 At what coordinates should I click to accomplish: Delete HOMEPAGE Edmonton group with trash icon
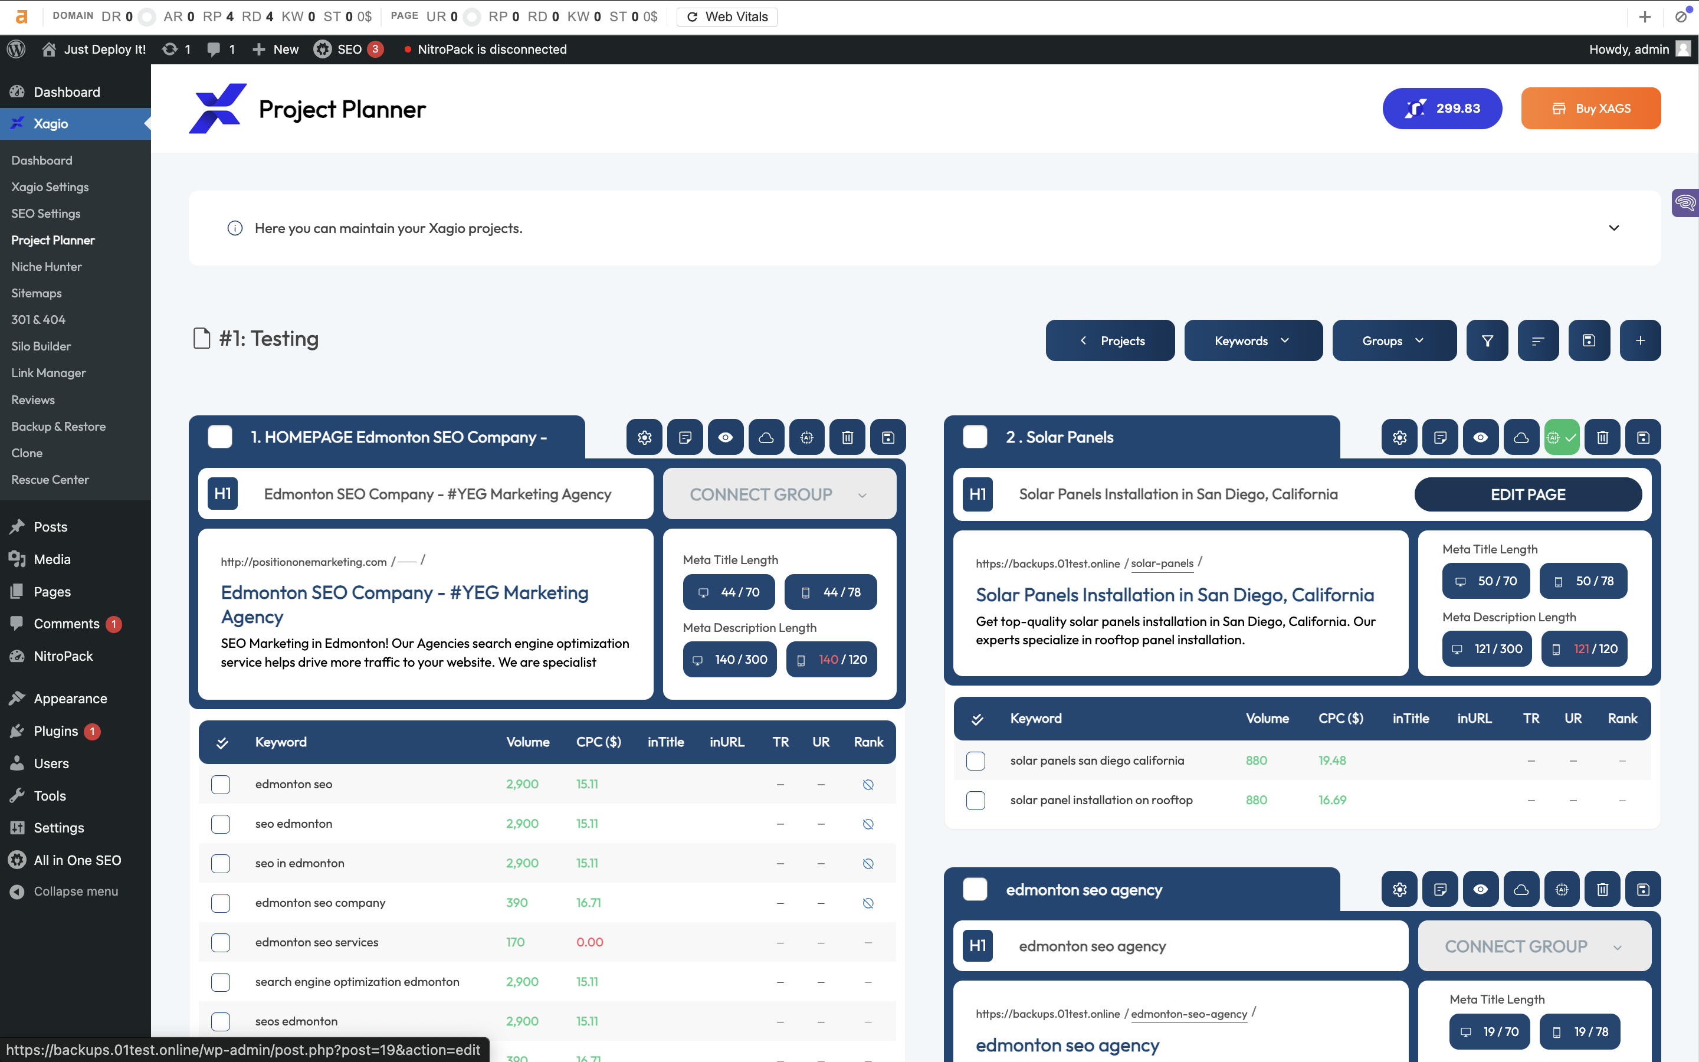[847, 438]
